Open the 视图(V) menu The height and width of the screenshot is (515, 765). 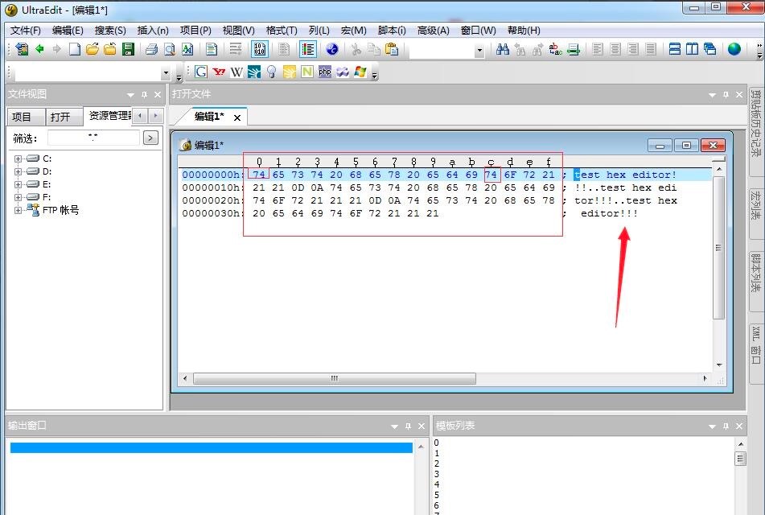[x=239, y=31]
